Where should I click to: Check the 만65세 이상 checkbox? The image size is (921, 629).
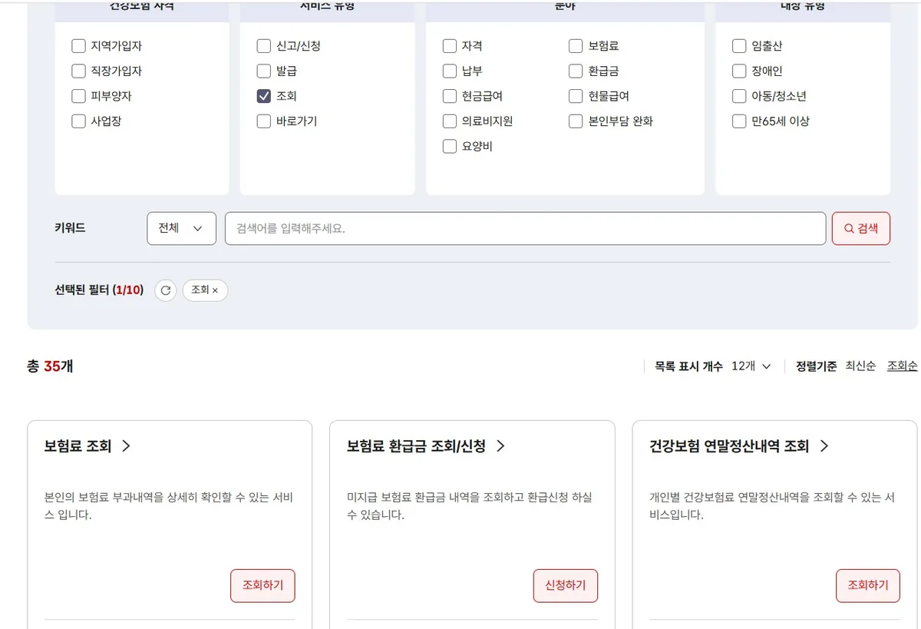coord(739,121)
